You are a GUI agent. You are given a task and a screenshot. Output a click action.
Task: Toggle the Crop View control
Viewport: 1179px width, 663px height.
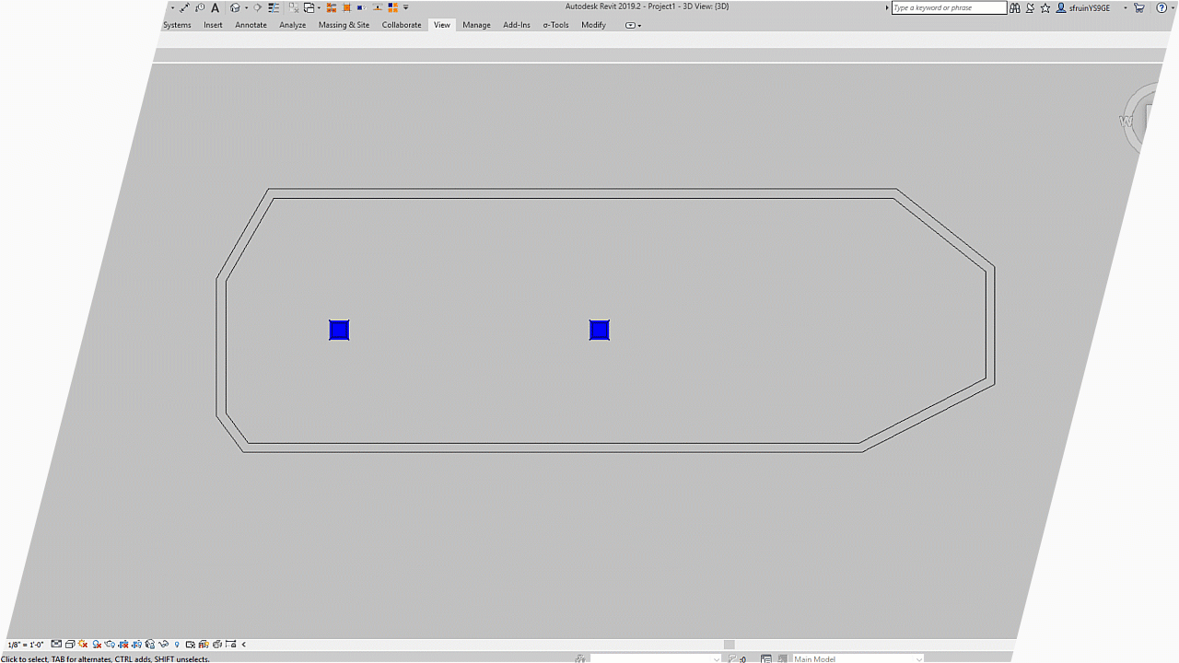[x=121, y=645]
